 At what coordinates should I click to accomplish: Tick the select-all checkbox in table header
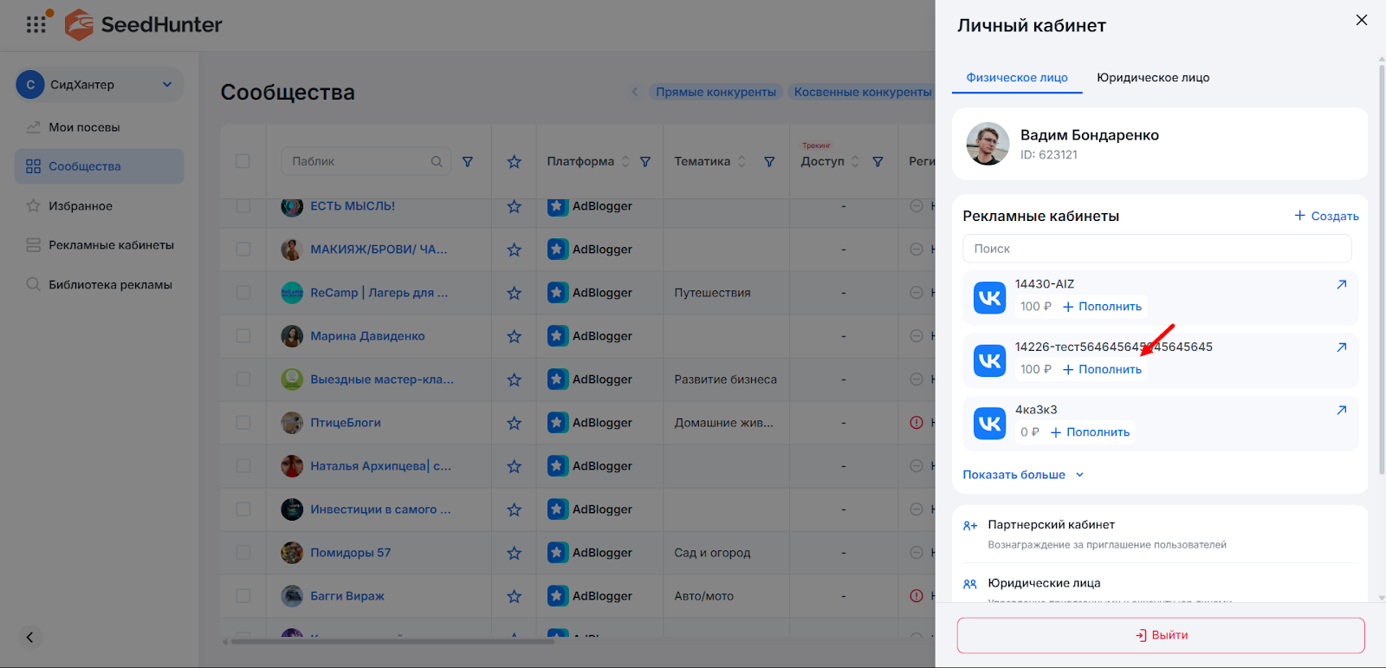pyautogui.click(x=243, y=161)
